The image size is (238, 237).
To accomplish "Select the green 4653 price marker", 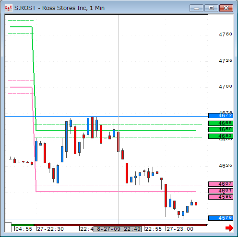I will [221, 136].
